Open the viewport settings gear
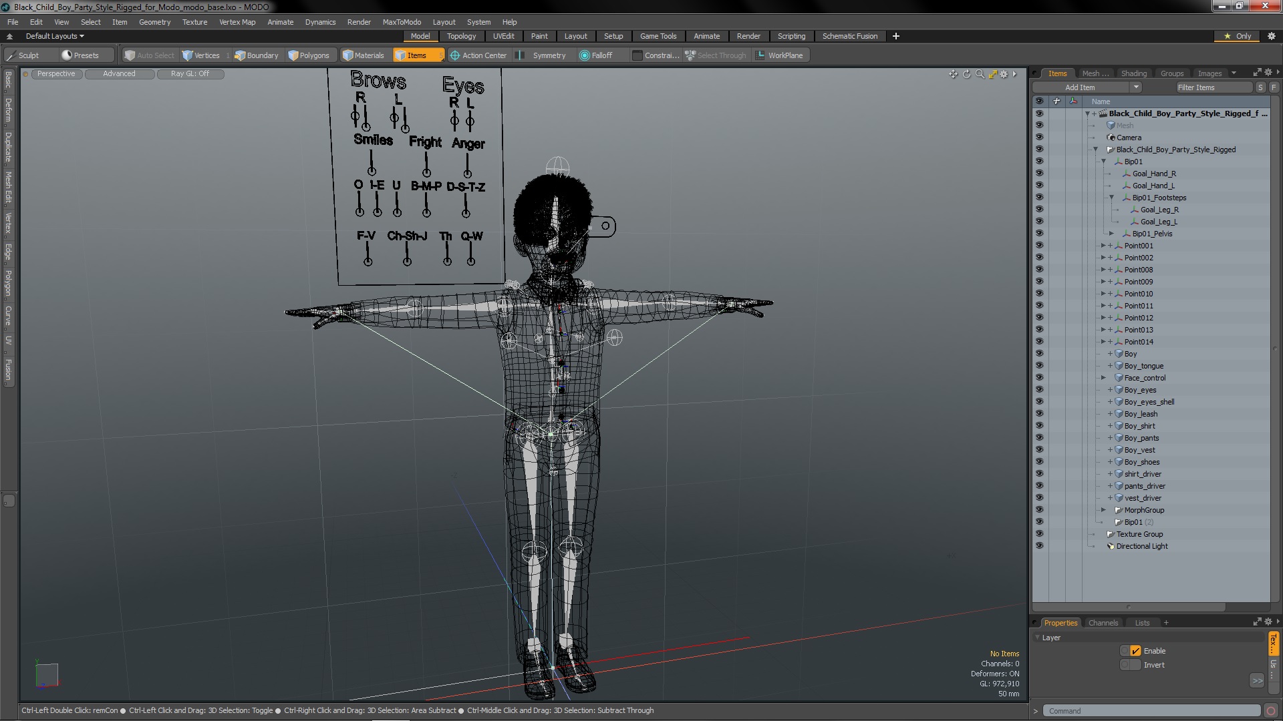1283x721 pixels. pos(1004,74)
